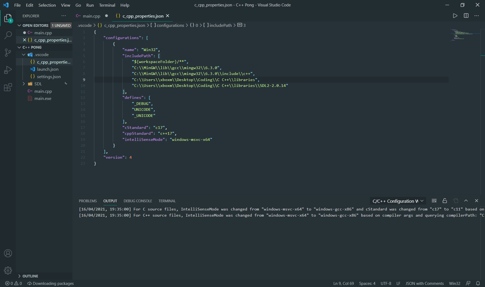Run the C++ file using the play button
Screen dimensions: 485x287
(455, 16)
